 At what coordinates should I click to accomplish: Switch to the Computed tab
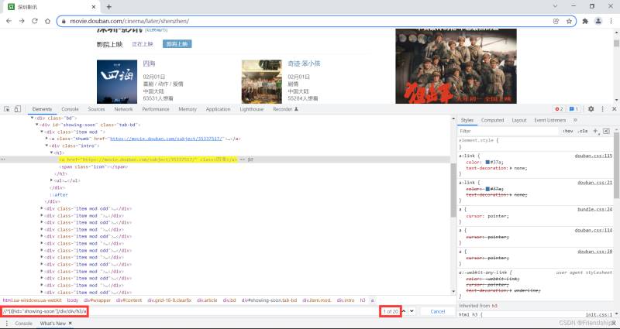[x=492, y=120]
